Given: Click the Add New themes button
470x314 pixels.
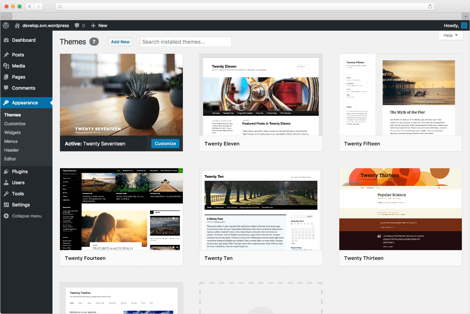Looking at the screenshot, I should pyautogui.click(x=120, y=42).
